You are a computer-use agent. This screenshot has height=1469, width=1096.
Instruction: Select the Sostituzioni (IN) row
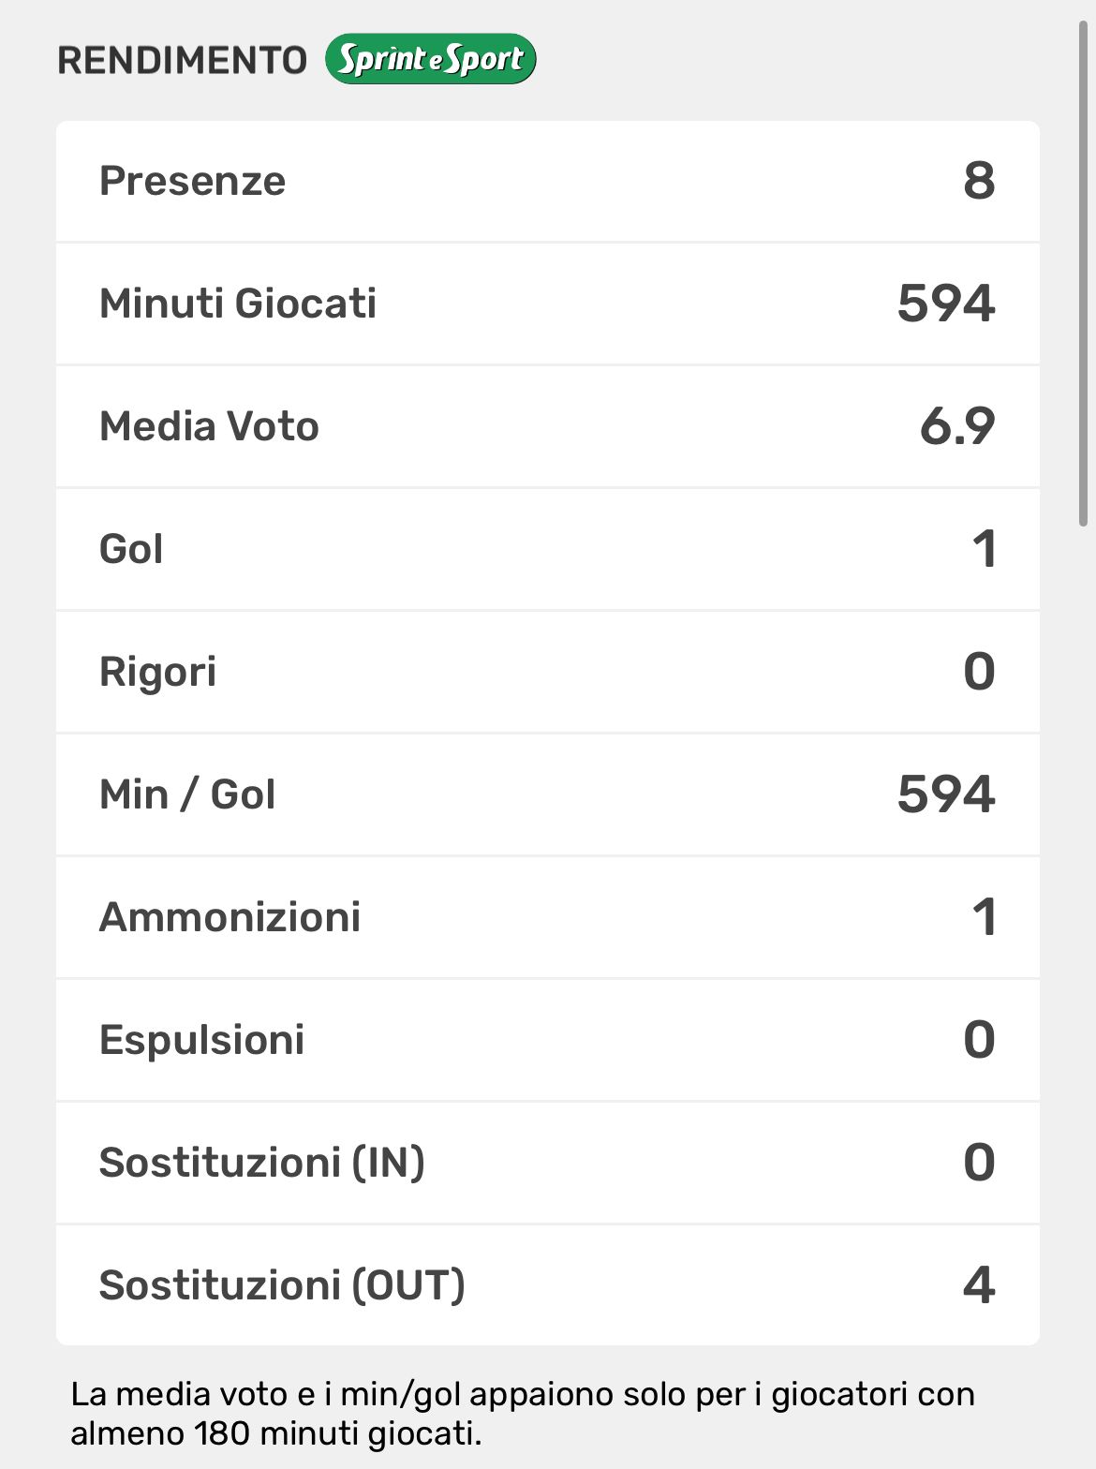pyautogui.click(x=547, y=1163)
